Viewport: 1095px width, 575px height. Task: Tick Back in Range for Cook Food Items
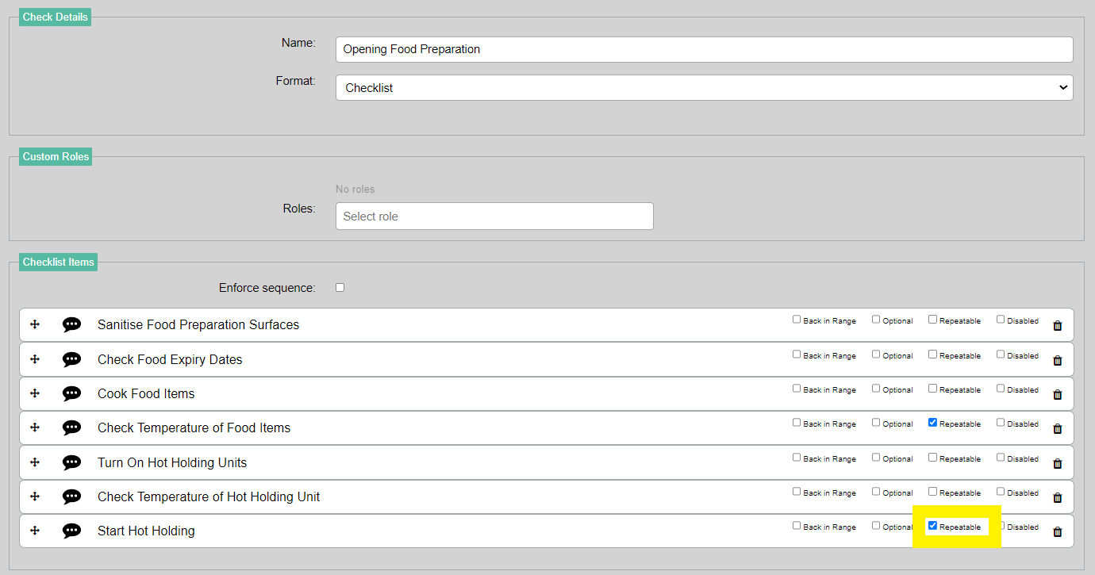tap(797, 389)
